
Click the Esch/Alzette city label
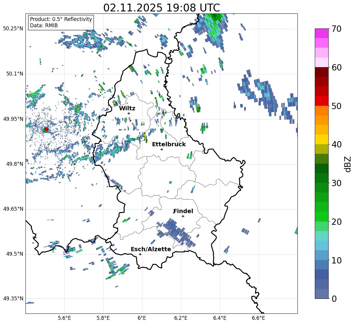point(151,249)
